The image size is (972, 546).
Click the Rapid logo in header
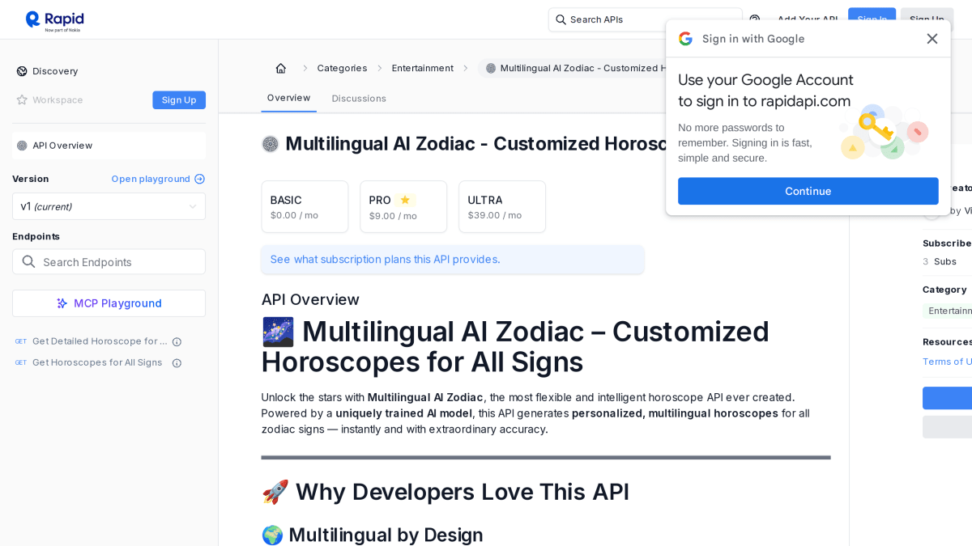click(54, 19)
